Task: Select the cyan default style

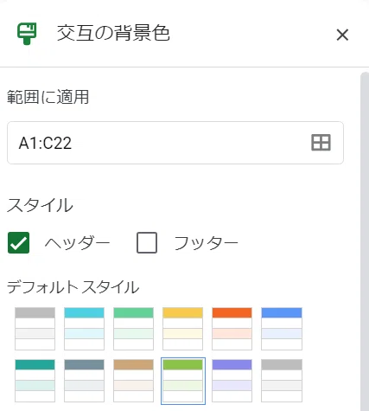Action: pos(84,329)
